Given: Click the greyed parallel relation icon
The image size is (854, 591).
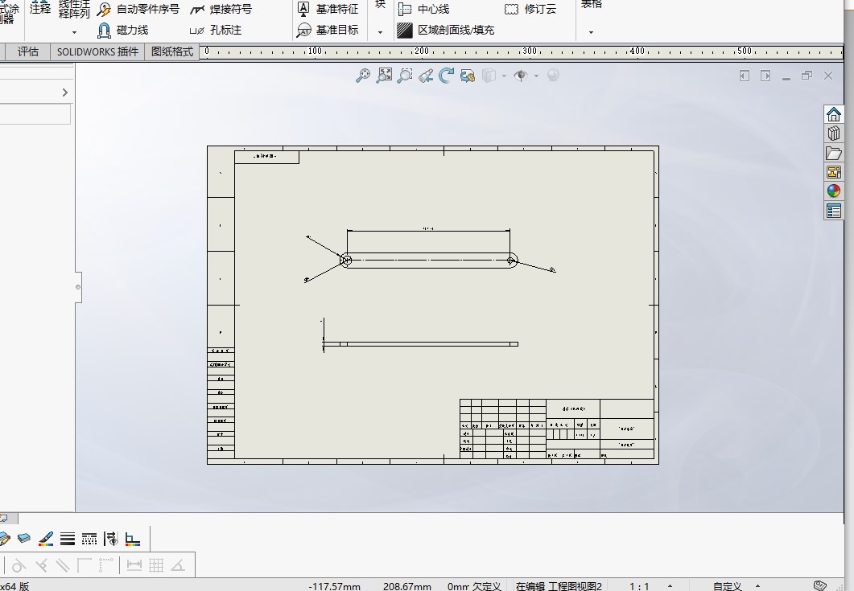Looking at the screenshot, I should tap(63, 565).
